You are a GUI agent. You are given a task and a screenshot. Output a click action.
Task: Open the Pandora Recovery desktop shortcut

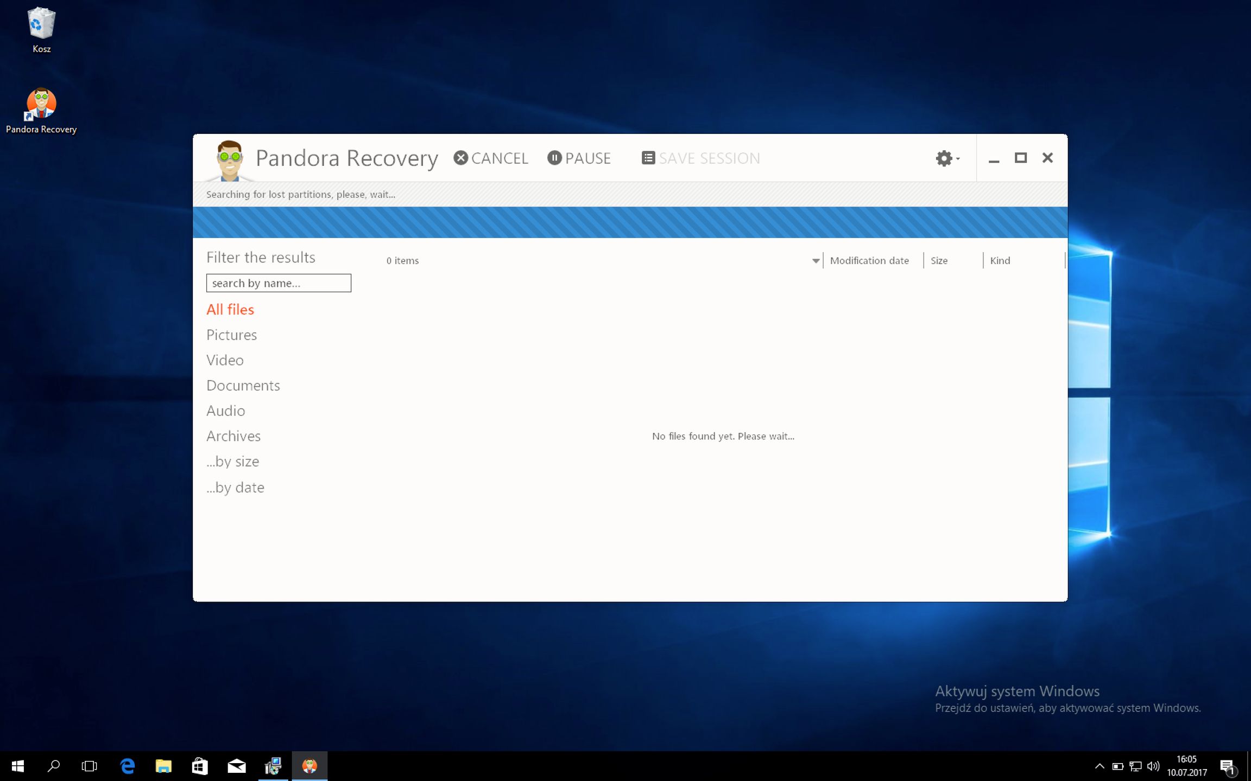click(41, 109)
